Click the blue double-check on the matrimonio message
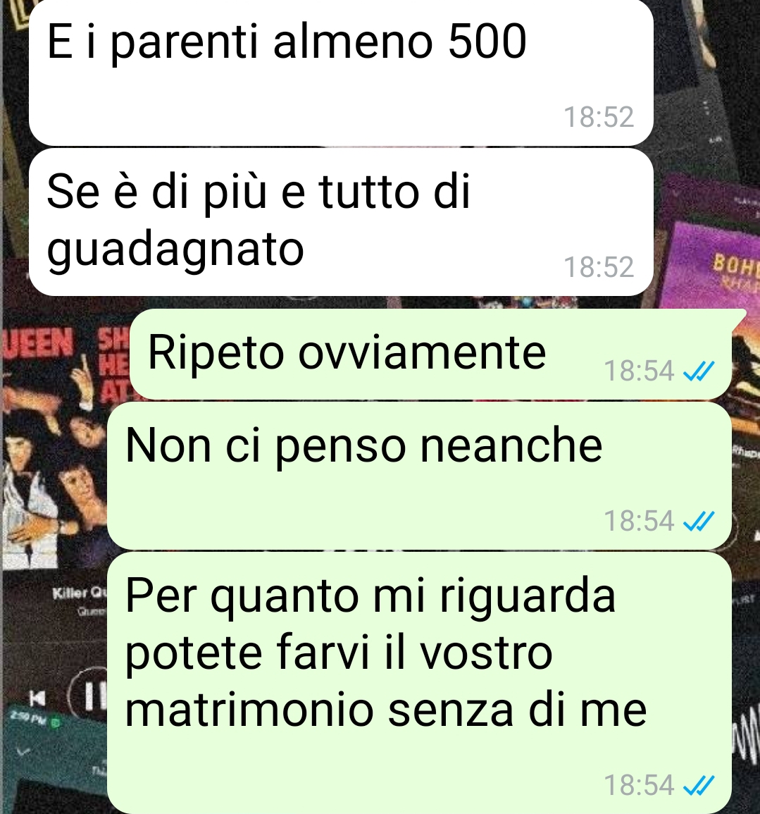Screen dimensions: 760x814 (699, 785)
